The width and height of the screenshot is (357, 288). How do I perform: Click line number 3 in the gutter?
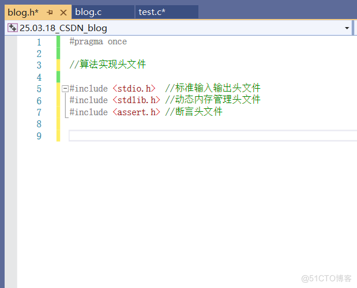pos(39,66)
